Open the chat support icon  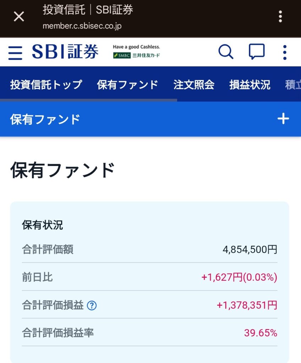pyautogui.click(x=257, y=52)
